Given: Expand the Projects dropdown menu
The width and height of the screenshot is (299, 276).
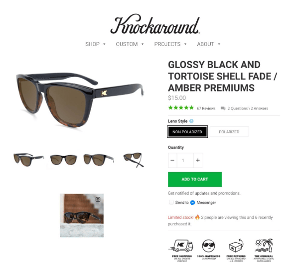Looking at the screenshot, I should coord(170,44).
